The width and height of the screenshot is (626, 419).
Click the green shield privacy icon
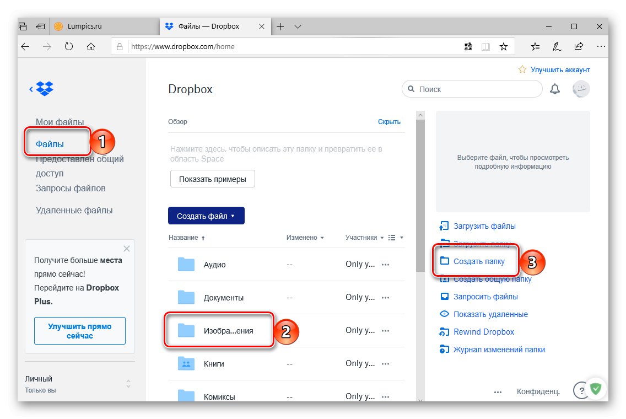coord(596,388)
